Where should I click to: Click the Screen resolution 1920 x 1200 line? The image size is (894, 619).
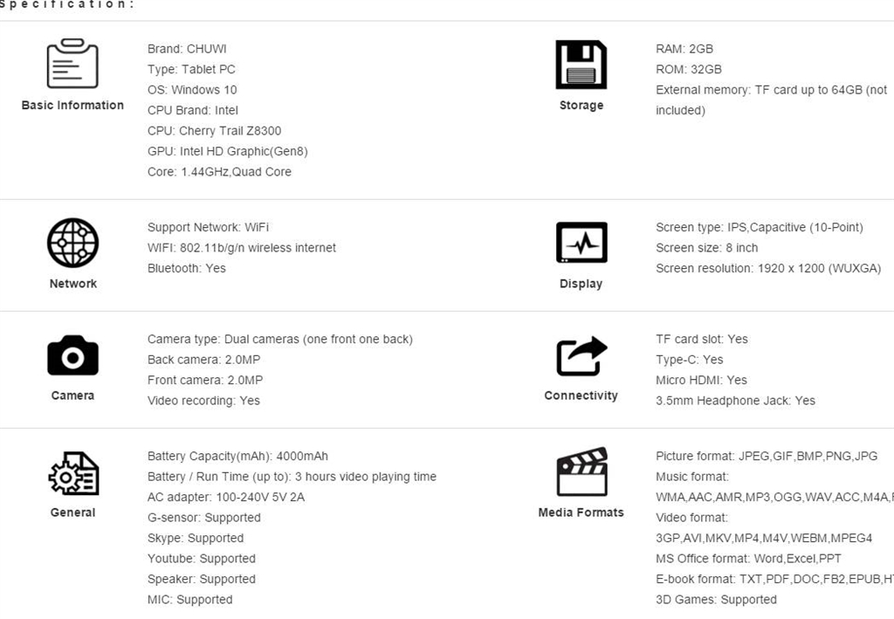(768, 268)
